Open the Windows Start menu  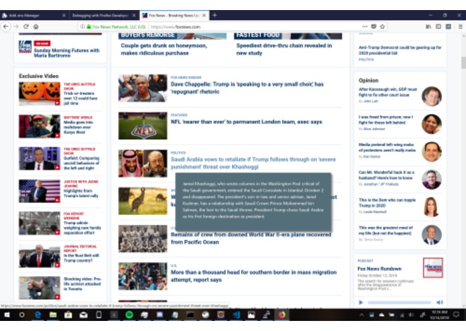(x=7, y=315)
